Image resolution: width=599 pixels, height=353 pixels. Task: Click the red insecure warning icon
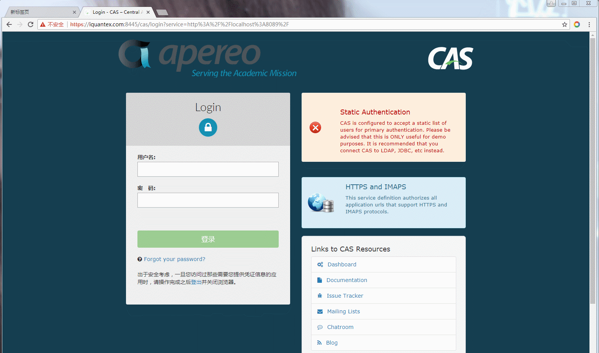pos(43,24)
